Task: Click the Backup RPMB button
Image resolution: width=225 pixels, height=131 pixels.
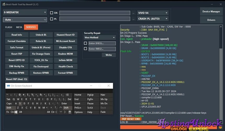Action: click(x=17, y=73)
